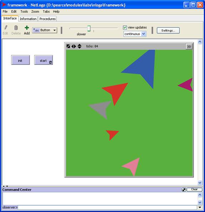Click the Edit pencil icon
Viewport: 205px width, 212px height.
(x=6, y=28)
